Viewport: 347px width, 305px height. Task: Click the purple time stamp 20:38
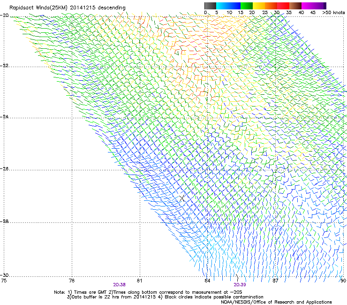tap(119, 285)
